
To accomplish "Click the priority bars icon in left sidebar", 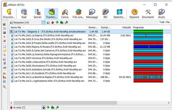I will [x=4, y=24].
